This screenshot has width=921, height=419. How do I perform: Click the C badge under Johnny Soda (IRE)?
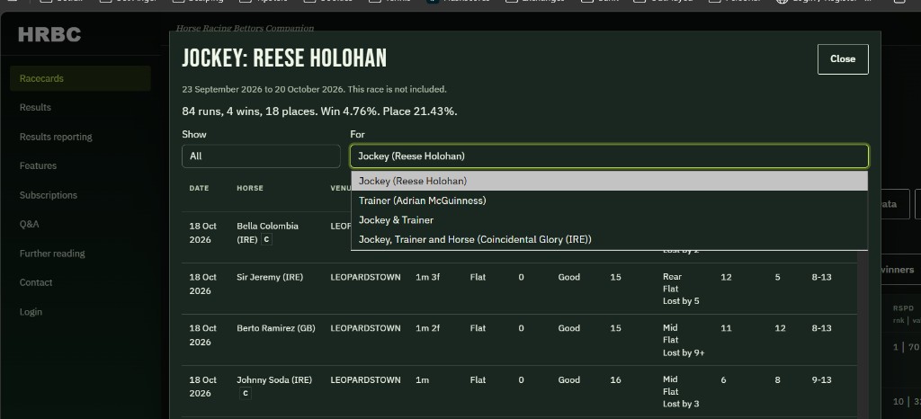tap(246, 393)
